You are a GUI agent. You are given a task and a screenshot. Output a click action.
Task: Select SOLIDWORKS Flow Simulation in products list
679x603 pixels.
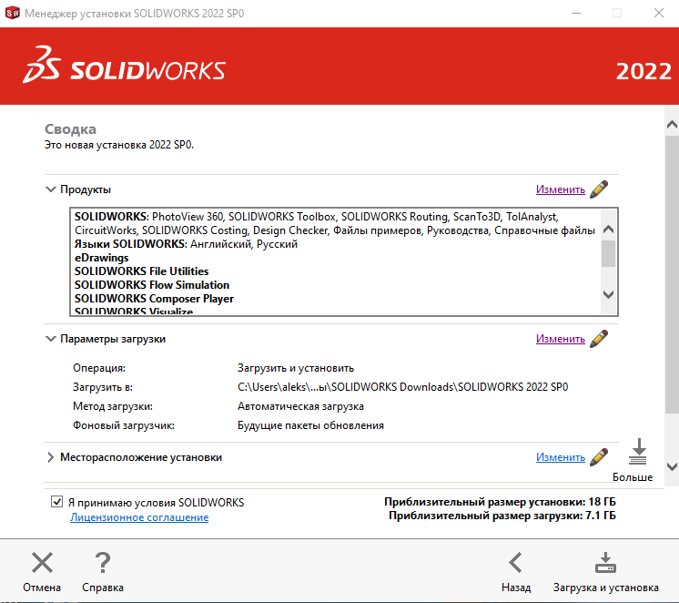pos(152,285)
